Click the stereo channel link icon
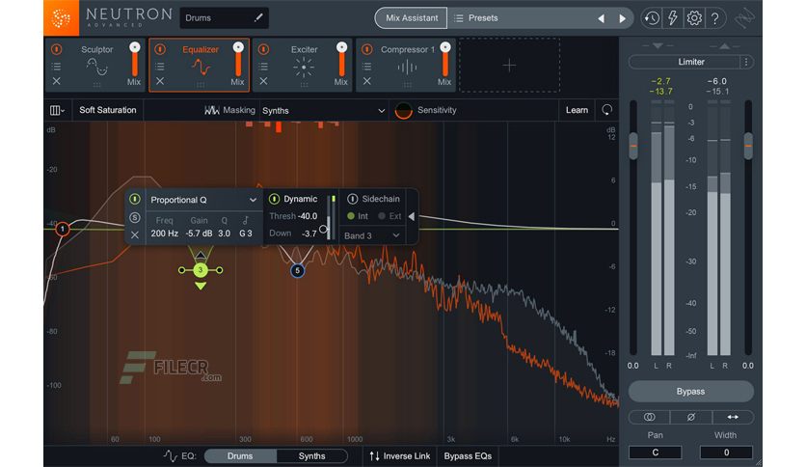The height and width of the screenshot is (467, 806). point(649,417)
